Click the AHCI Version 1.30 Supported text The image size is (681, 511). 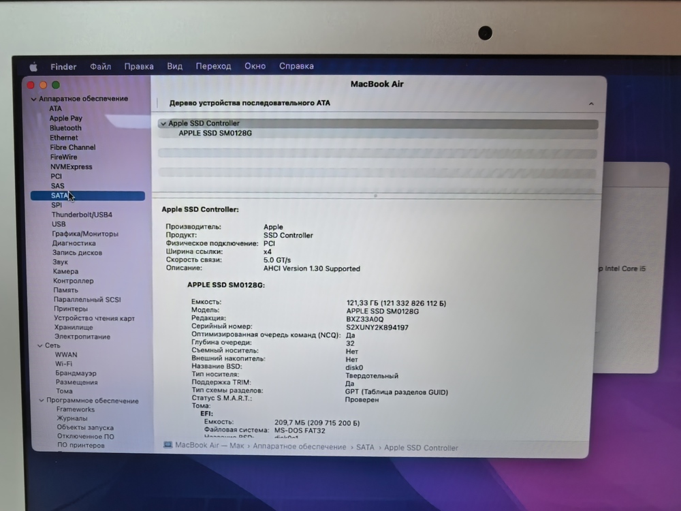pyautogui.click(x=312, y=269)
